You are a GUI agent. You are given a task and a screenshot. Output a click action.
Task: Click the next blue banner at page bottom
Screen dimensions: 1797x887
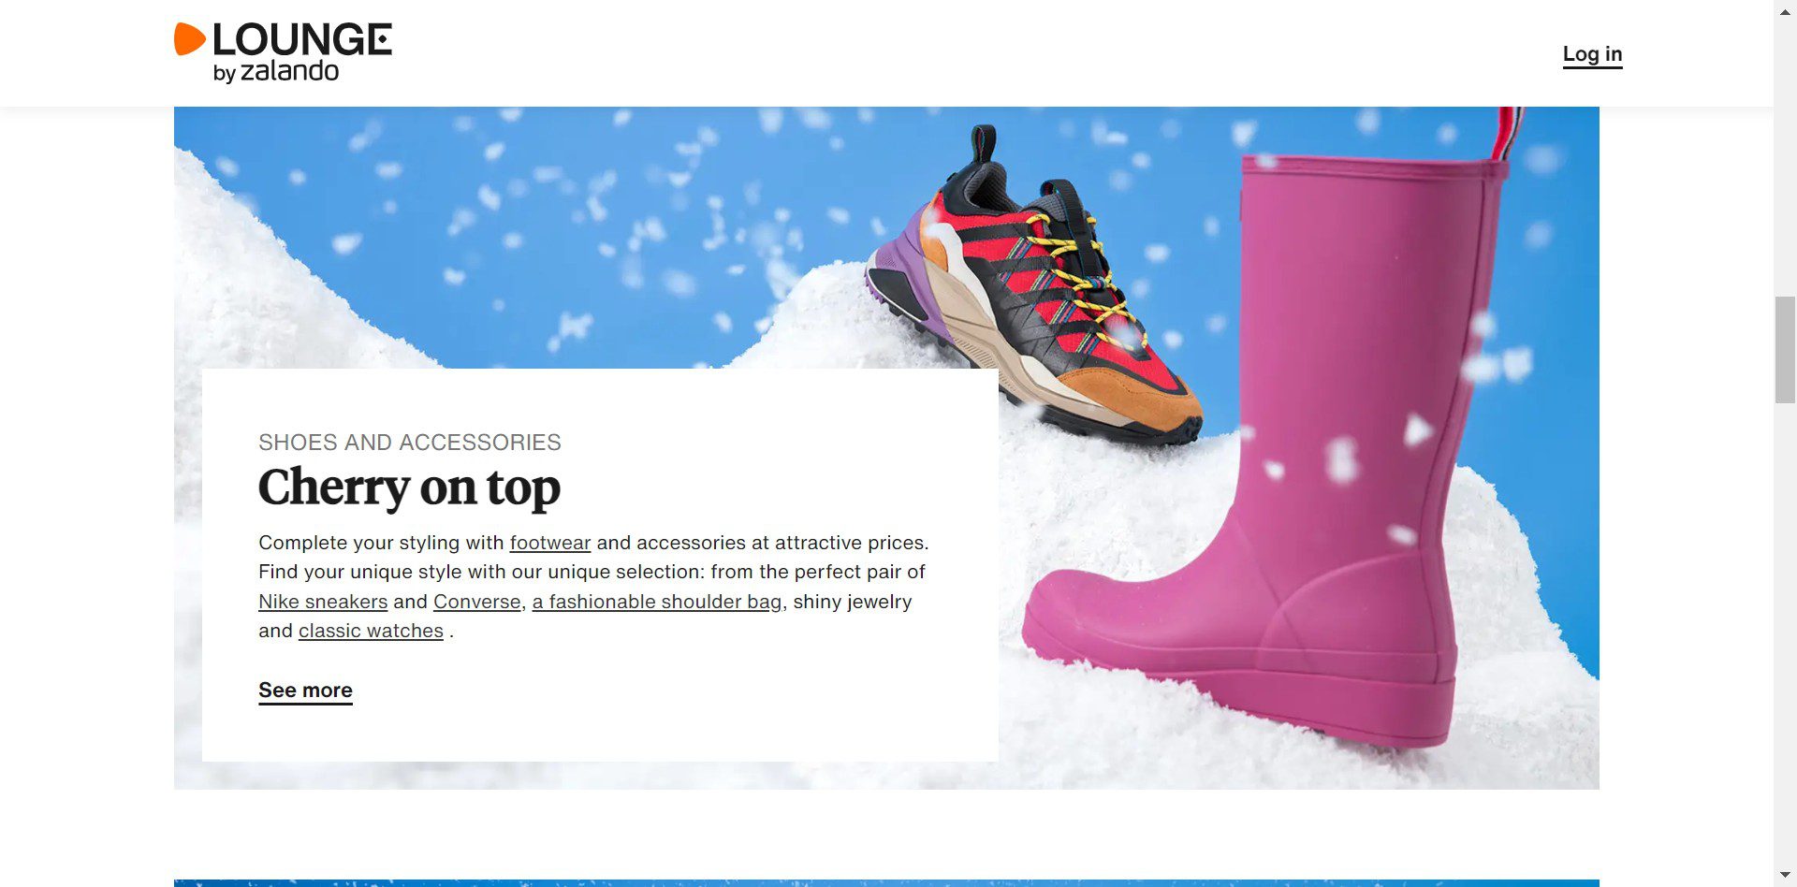(x=886, y=882)
